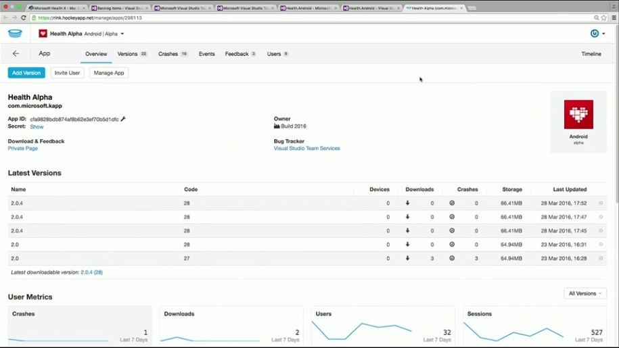Viewport: 619px width, 348px height.
Task: Click status circle for row updated 17:47
Action: coord(601,217)
